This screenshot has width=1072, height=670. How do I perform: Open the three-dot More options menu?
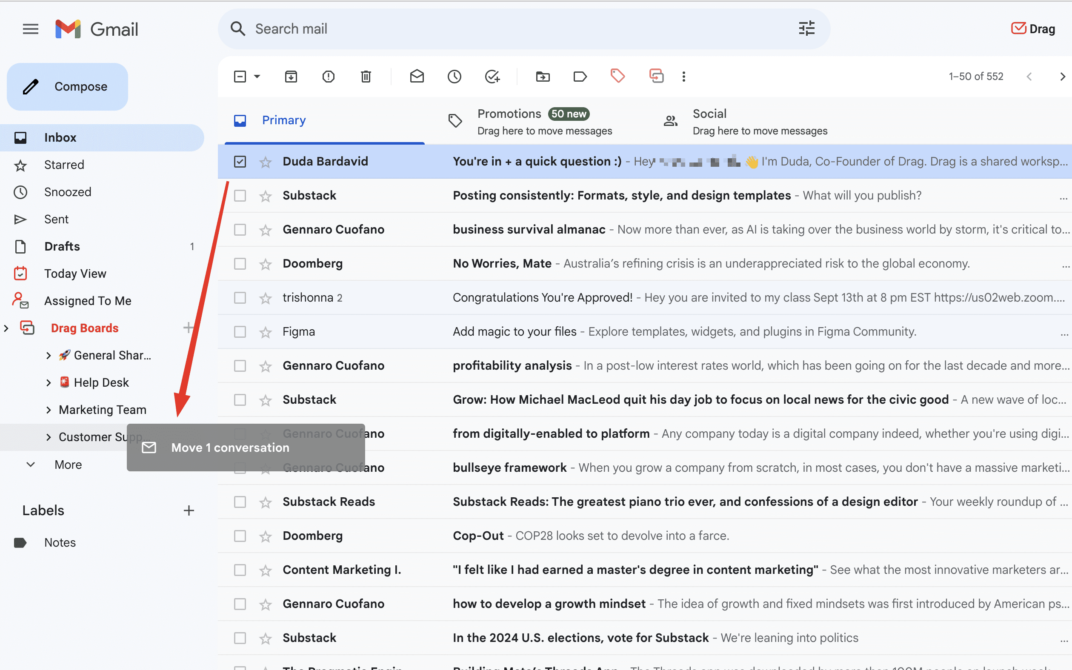(x=684, y=77)
